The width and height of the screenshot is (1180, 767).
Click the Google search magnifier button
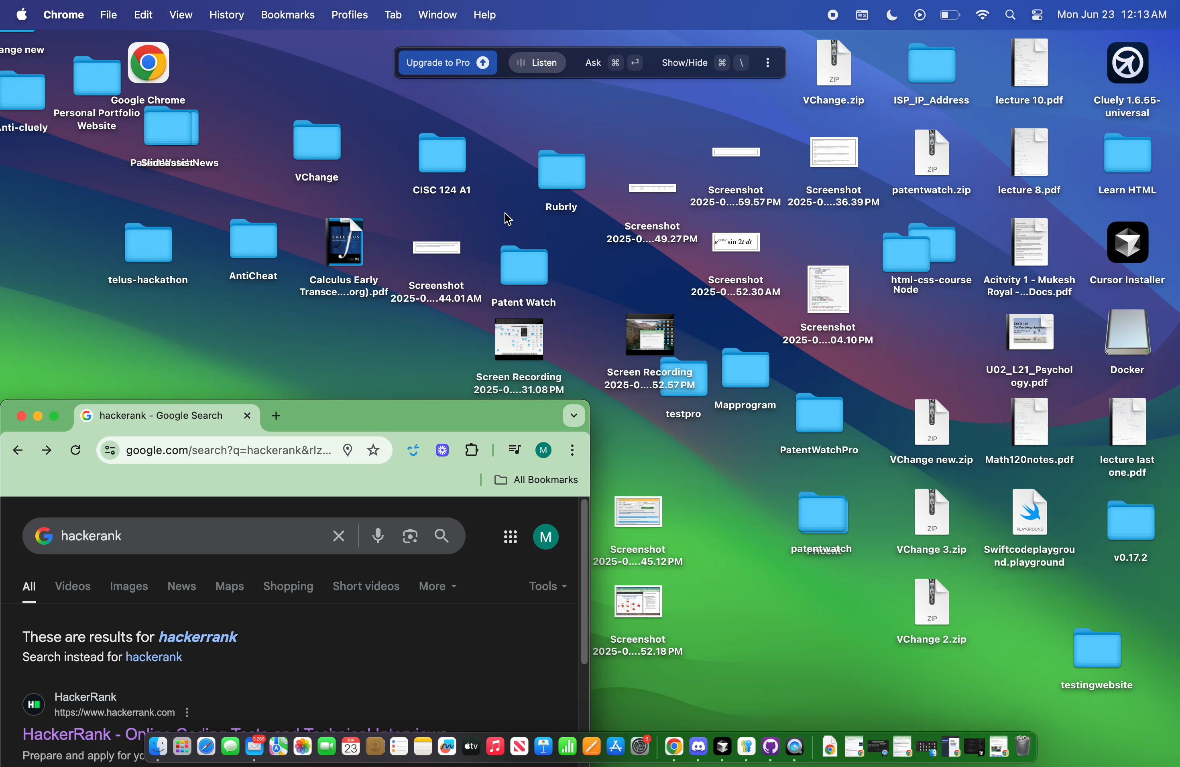tap(441, 536)
